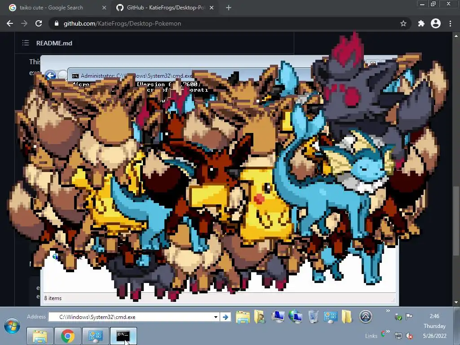Open the Action Center flag tray icon
This screenshot has width=460, height=345.
click(409, 317)
